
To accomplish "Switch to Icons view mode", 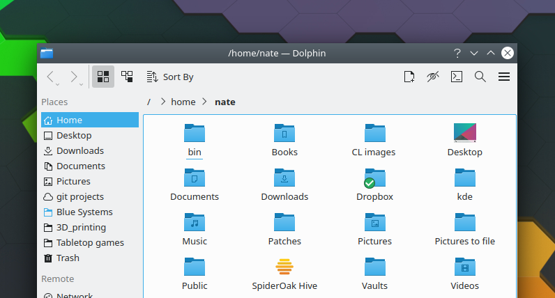I will click(103, 77).
